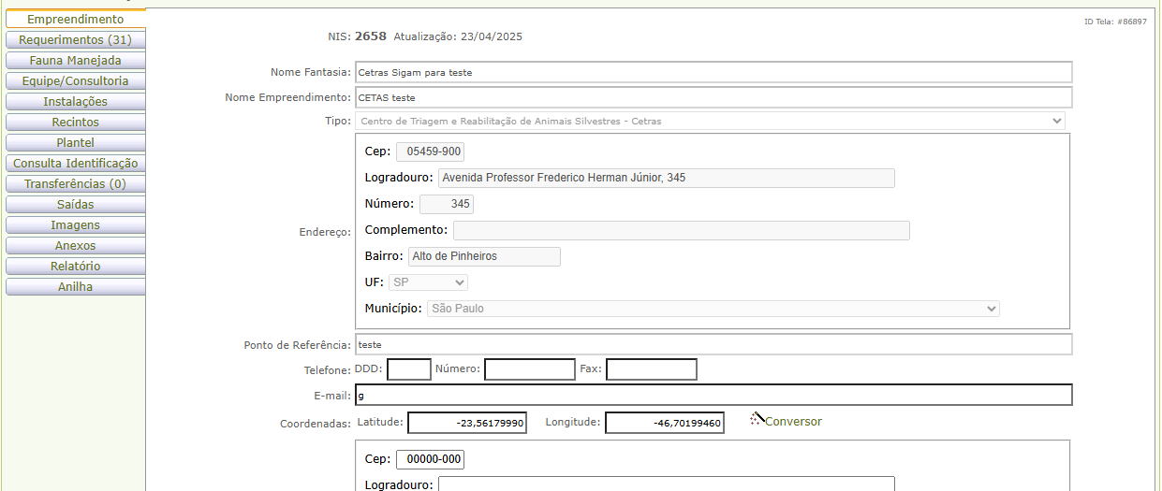Screen dimensions: 1162x491
Task: Click the Latitude coordinate field
Action: click(x=467, y=424)
